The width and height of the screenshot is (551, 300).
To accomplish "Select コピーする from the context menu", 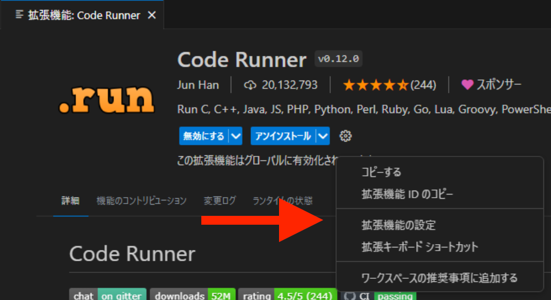I will [381, 172].
